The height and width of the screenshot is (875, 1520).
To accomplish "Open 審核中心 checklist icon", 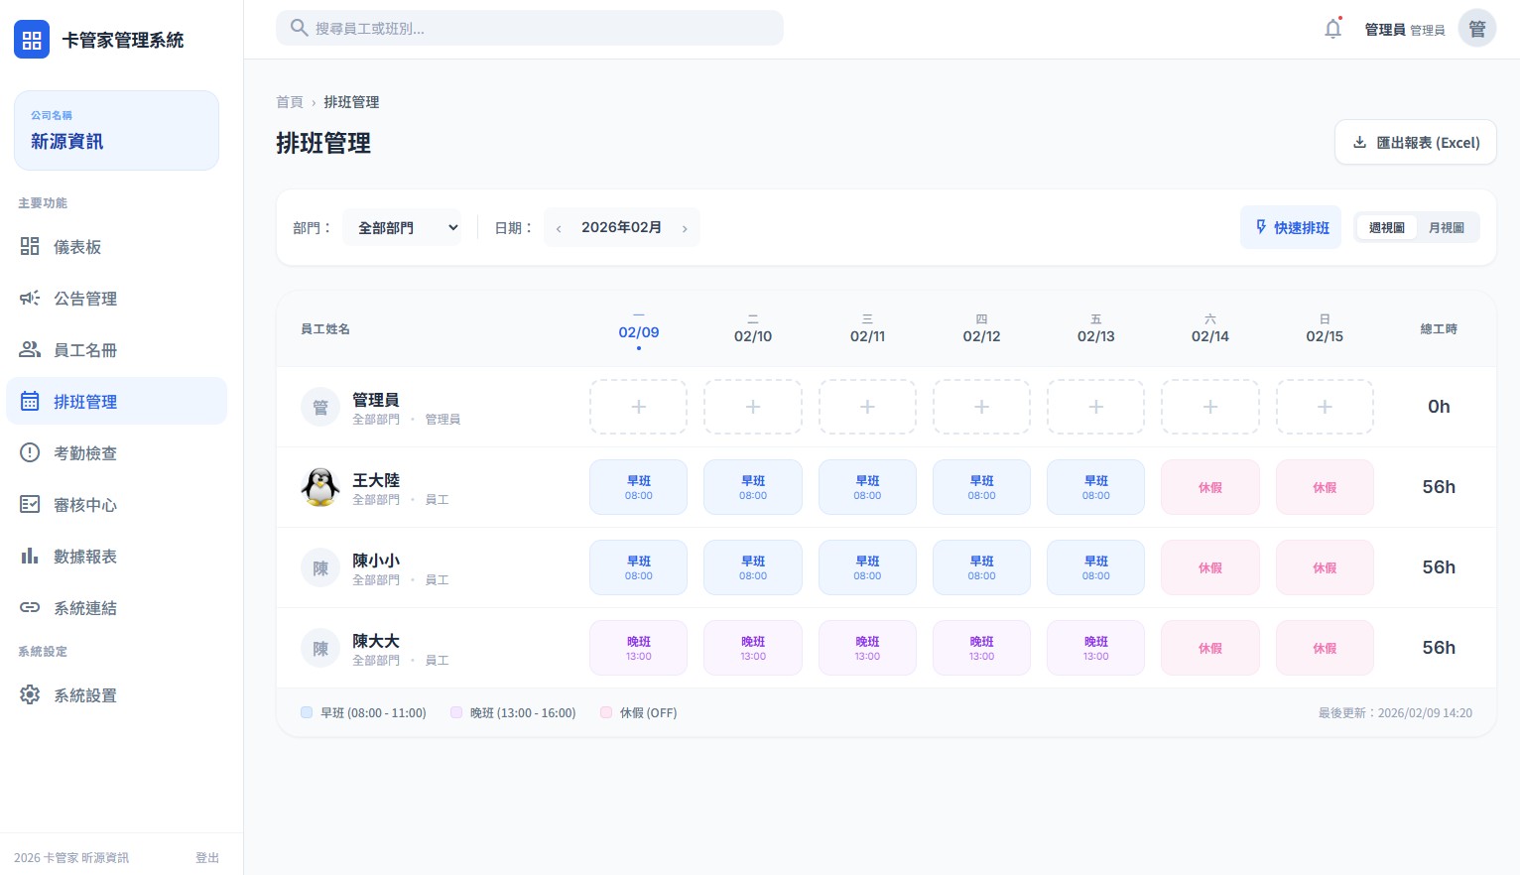I will 30,505.
